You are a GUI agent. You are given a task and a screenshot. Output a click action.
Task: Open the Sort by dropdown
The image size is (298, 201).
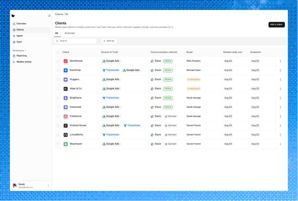[x=109, y=41]
